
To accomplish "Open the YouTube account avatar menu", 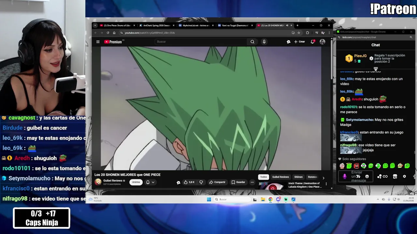I will pyautogui.click(x=322, y=42).
